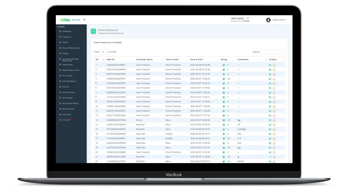
Task: Expand the Drivers sidebar submenu
Action: pos(84,42)
